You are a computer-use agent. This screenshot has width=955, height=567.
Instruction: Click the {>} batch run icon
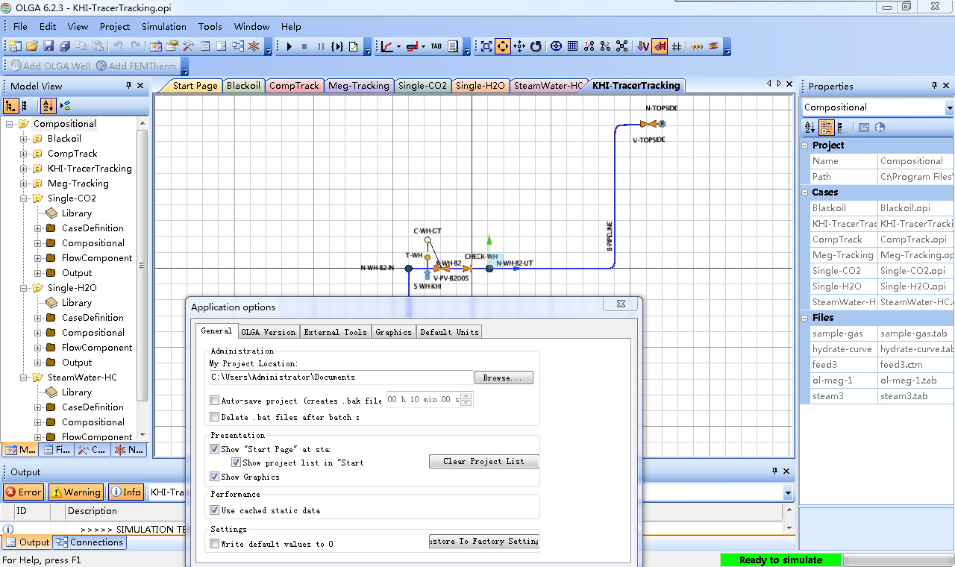pos(337,46)
